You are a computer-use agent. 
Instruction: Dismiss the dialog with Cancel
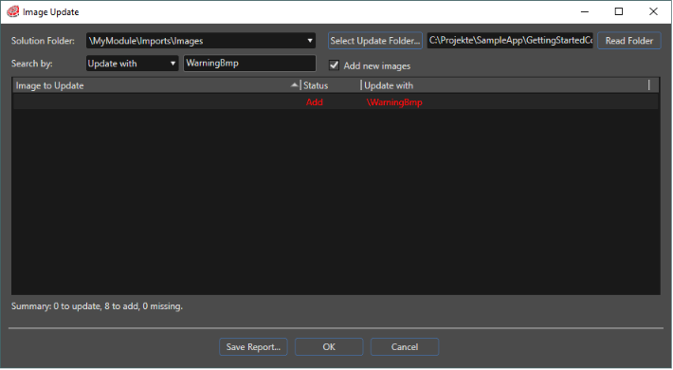[x=405, y=347]
